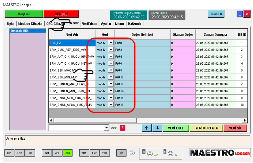Open the VeriTabanı tab
This screenshot has height=163, width=253.
[90, 24]
